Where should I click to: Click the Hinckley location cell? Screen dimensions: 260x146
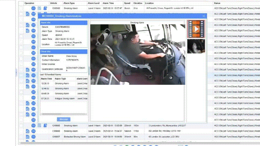165,131
